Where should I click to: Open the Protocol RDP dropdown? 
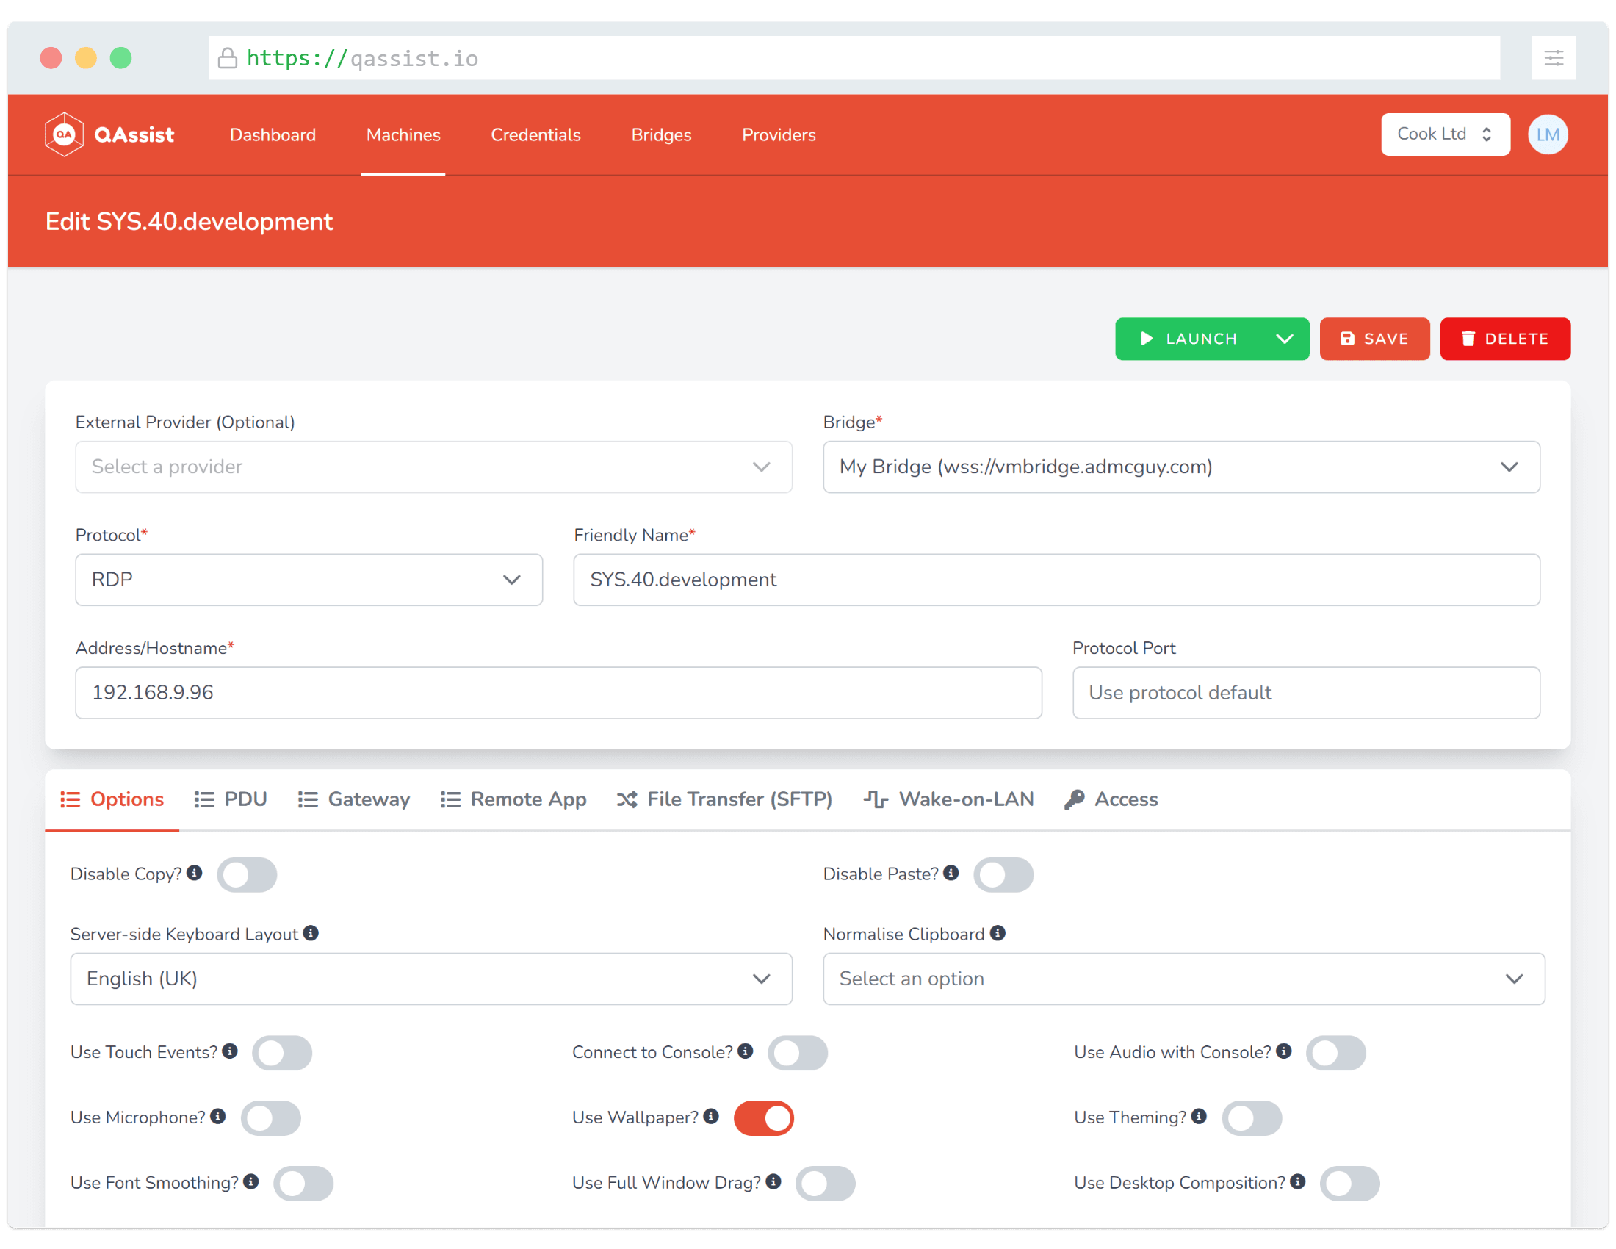click(309, 580)
